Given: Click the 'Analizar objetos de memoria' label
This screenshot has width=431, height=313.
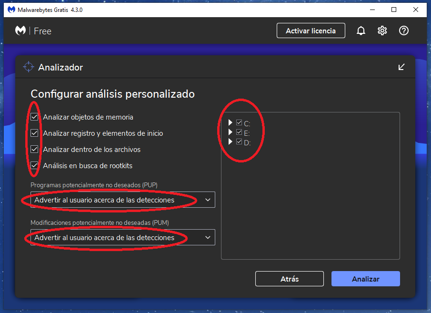Looking at the screenshot, I should pos(88,117).
